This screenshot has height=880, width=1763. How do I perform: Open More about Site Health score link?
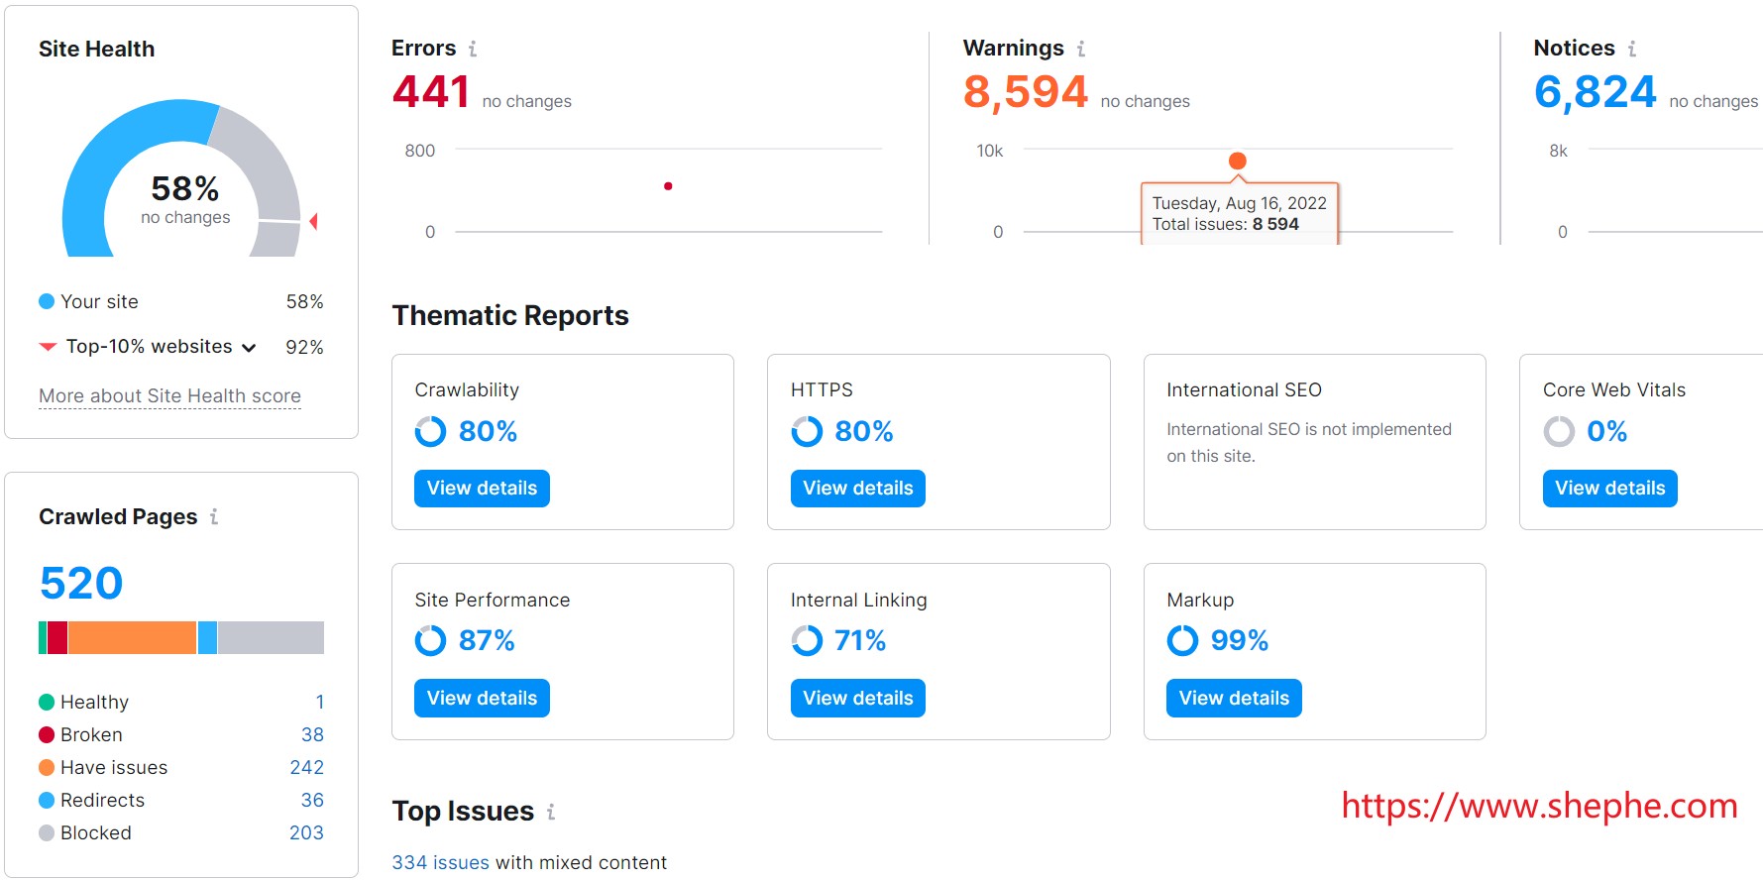(x=169, y=396)
